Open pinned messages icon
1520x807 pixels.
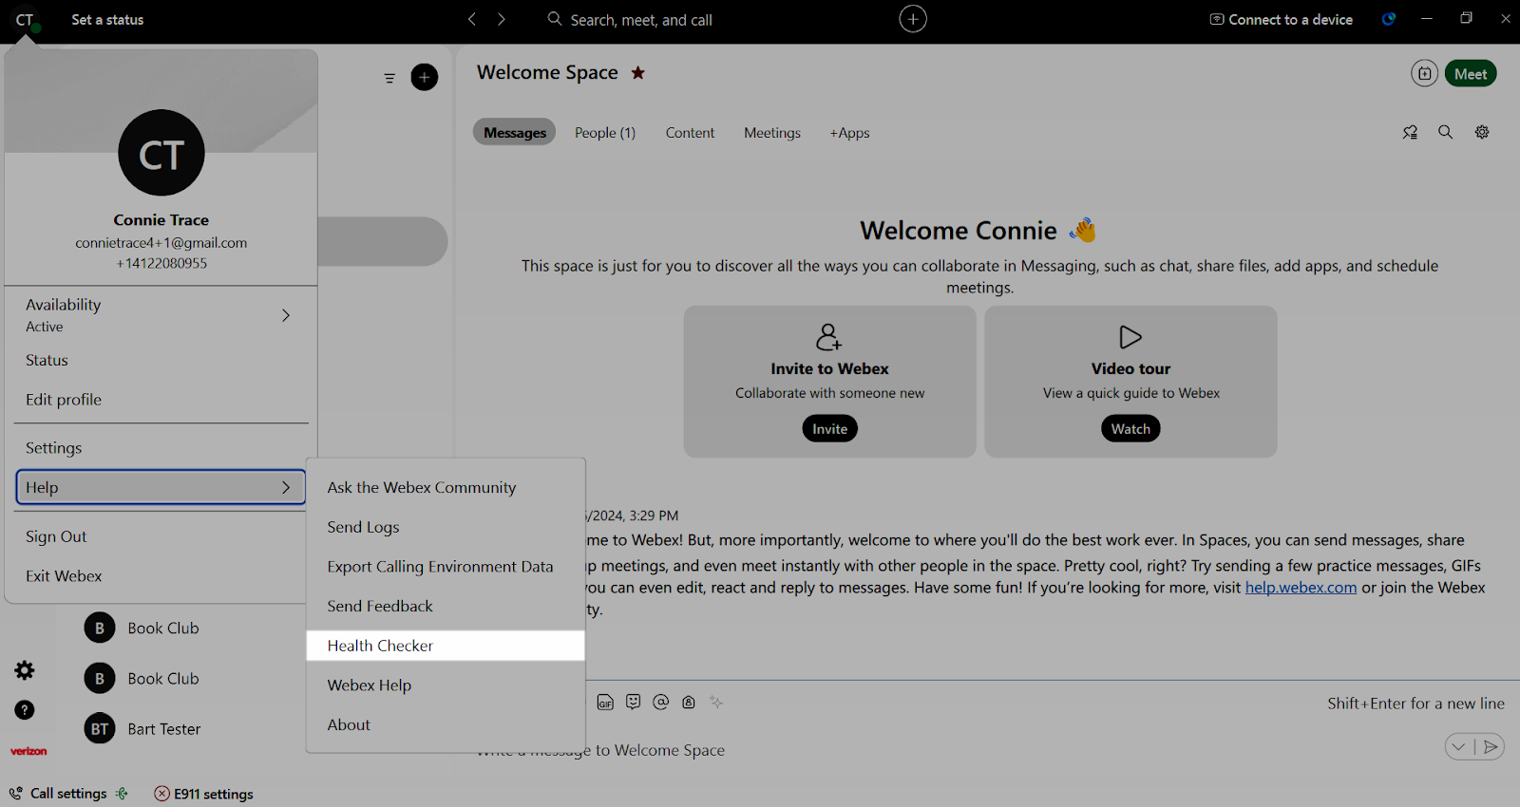(1410, 133)
